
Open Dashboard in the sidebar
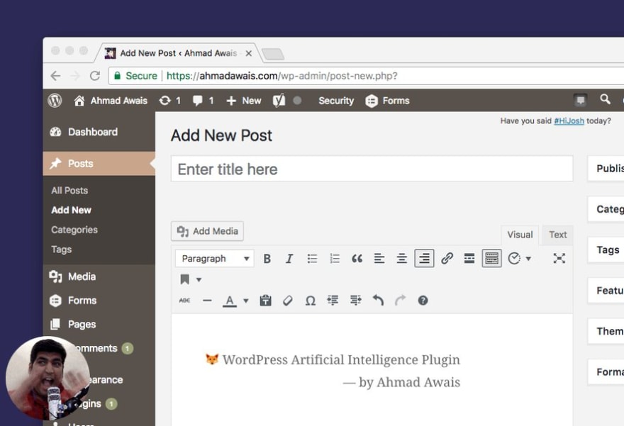point(99,132)
